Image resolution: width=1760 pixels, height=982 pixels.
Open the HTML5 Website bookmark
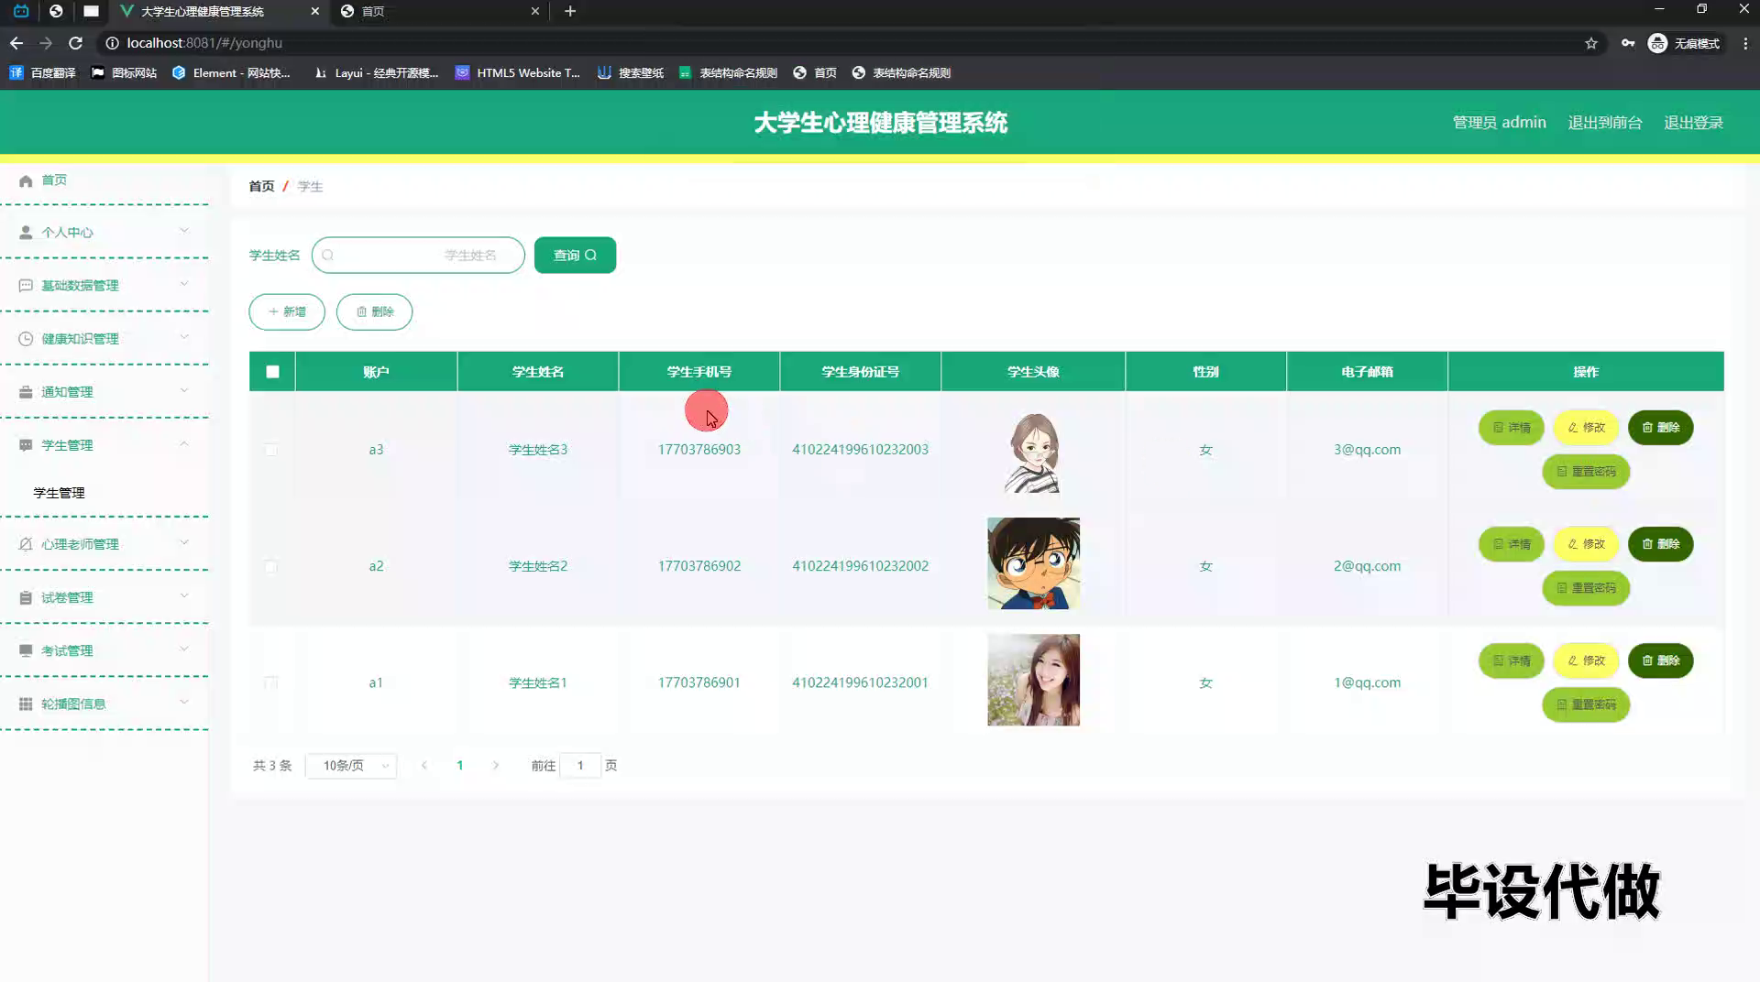pyautogui.click(x=518, y=73)
